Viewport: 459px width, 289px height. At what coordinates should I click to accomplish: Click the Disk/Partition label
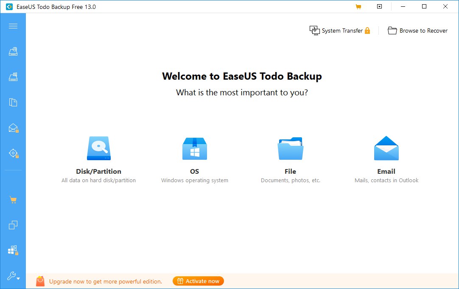coord(99,172)
